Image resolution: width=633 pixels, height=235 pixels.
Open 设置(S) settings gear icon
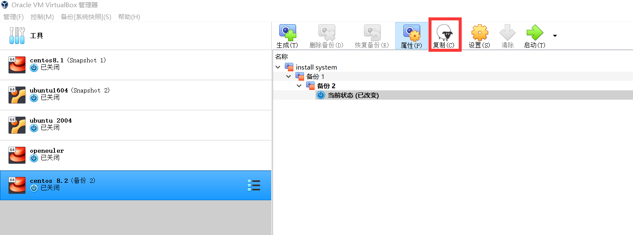point(480,32)
